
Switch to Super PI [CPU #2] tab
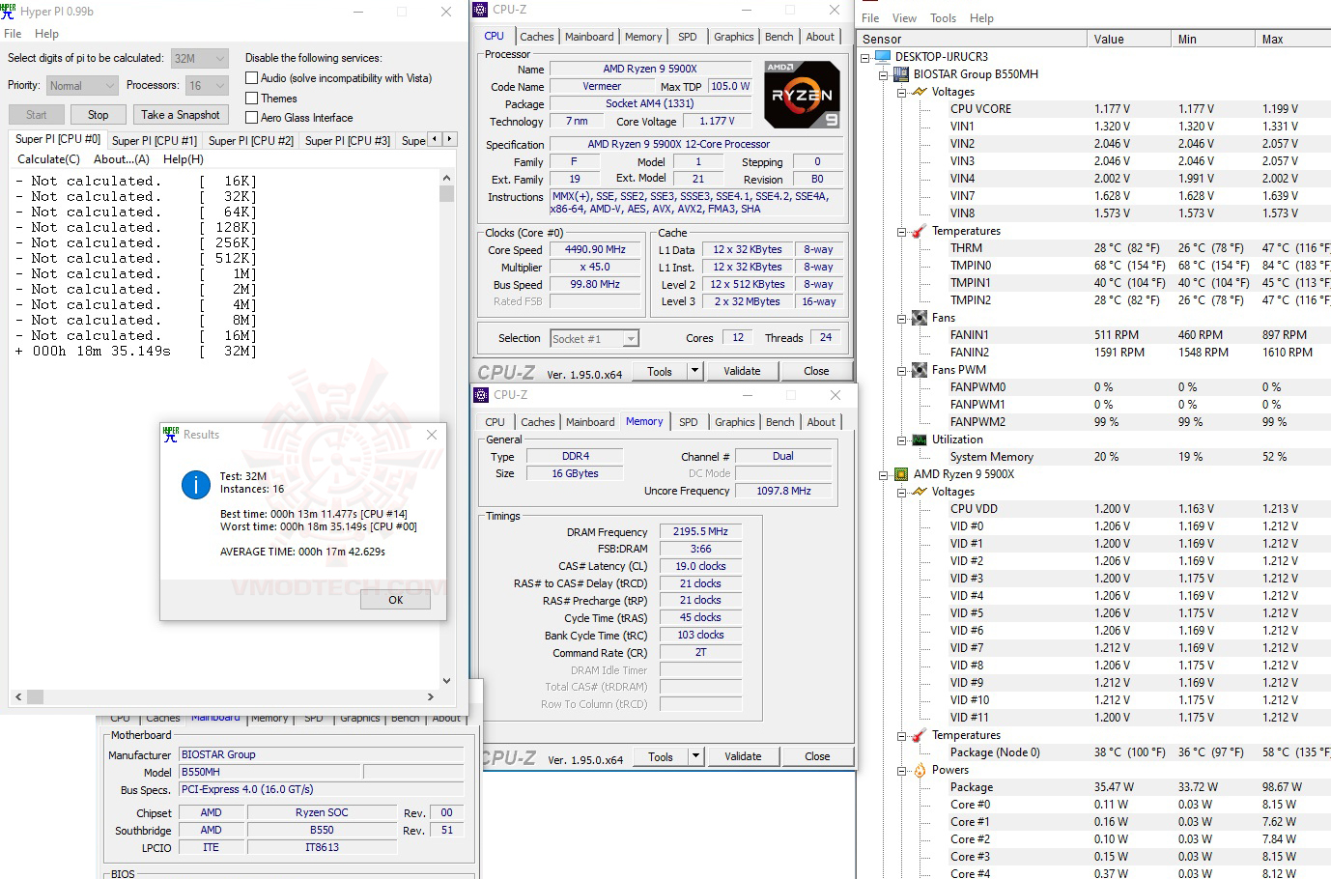tap(251, 141)
